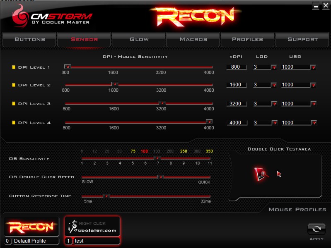This screenshot has width=331, height=248.
Task: Toggle the DPI Level 4 yellow indicator
Action: coord(14,122)
